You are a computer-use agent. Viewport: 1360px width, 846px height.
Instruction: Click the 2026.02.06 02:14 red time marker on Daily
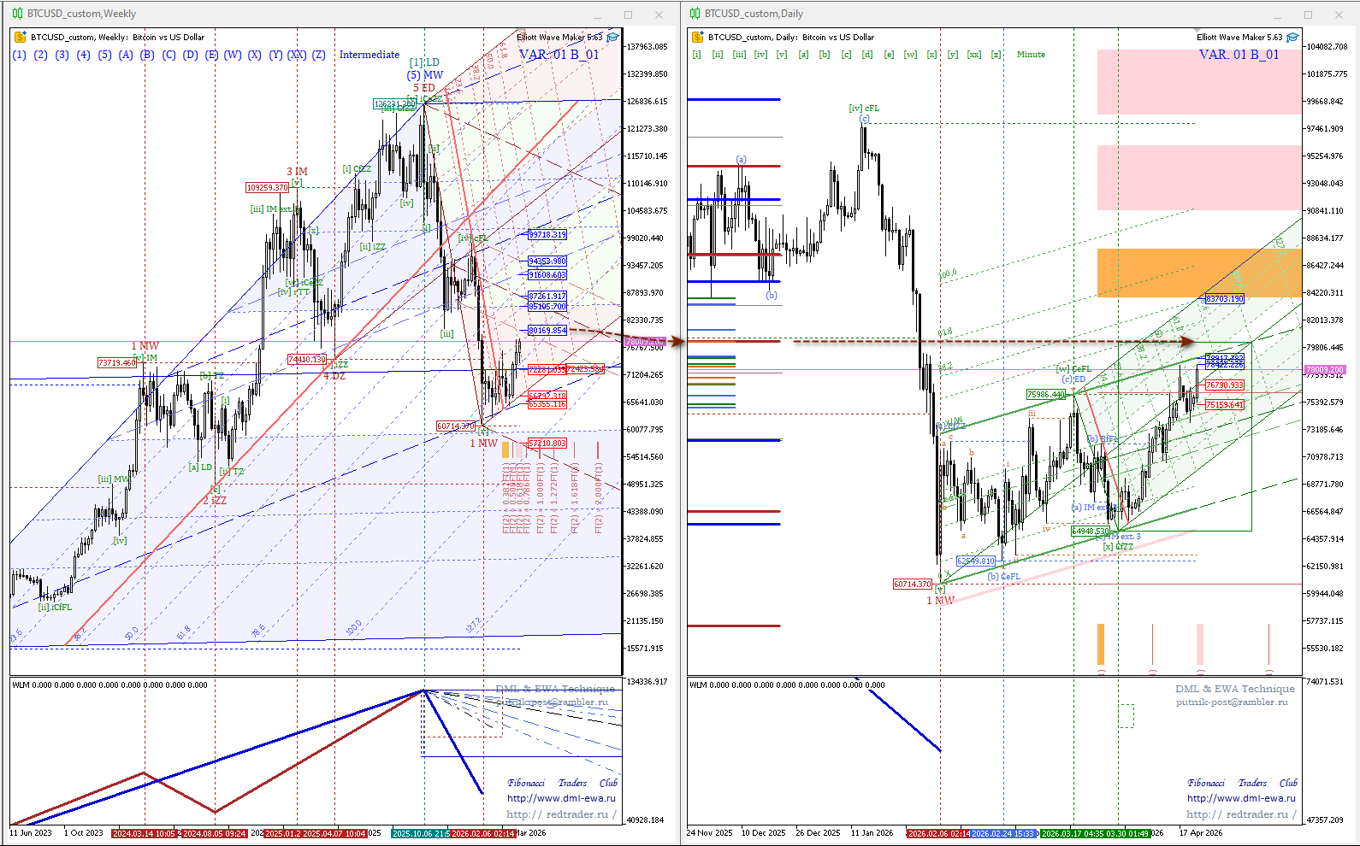[x=938, y=833]
